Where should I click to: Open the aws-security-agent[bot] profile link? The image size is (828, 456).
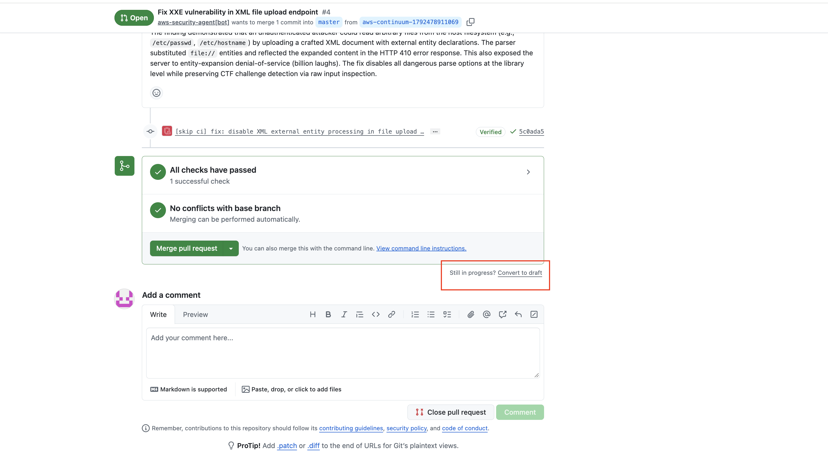[x=193, y=22]
